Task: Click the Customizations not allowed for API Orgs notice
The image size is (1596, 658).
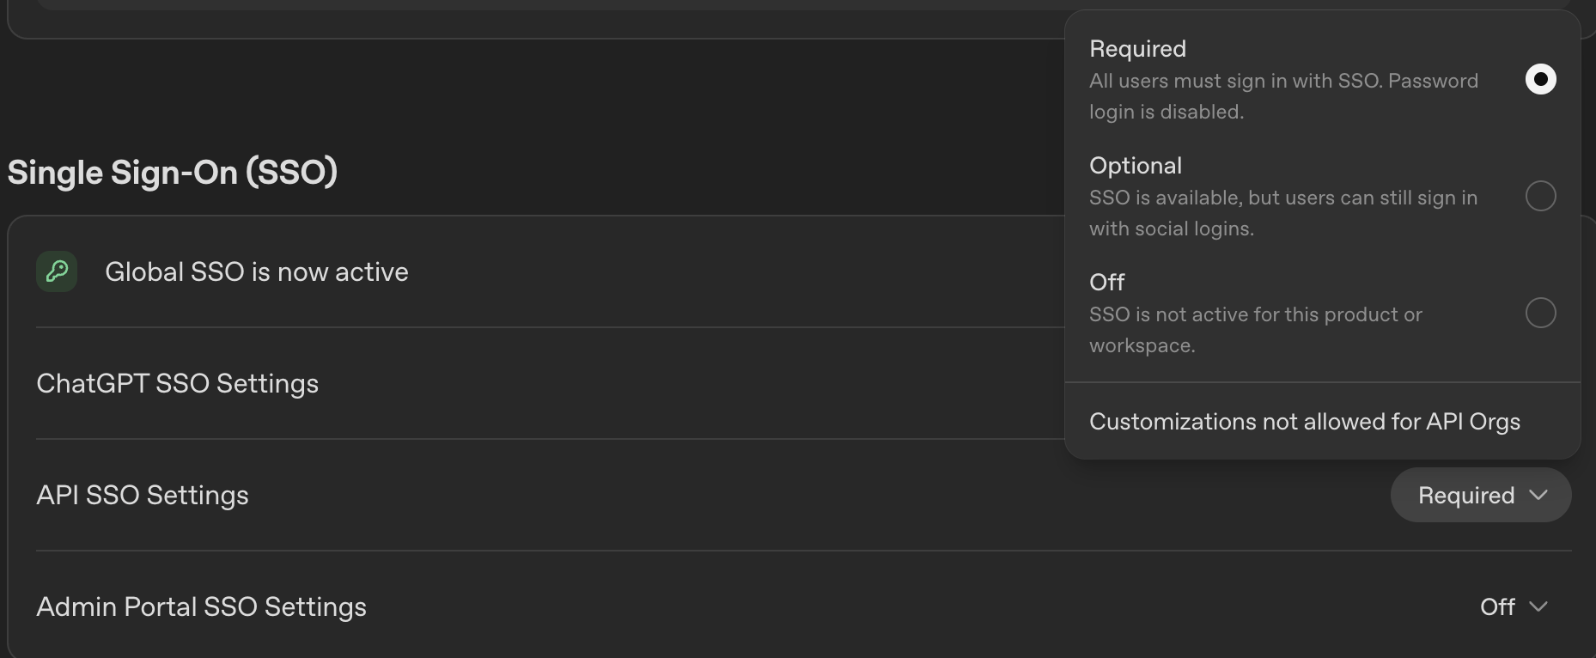Action: pyautogui.click(x=1304, y=421)
